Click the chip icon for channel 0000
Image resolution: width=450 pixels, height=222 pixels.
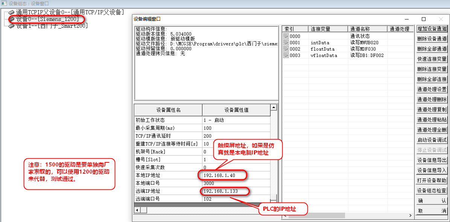287,36
